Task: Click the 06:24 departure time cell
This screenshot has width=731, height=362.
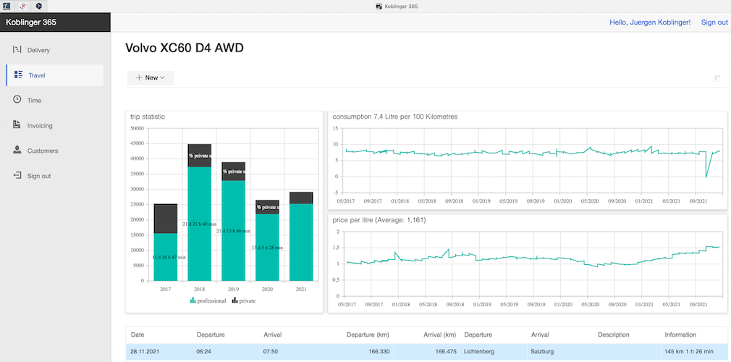Action: point(205,351)
